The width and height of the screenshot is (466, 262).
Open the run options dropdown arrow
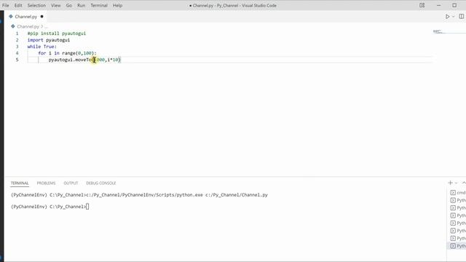[454, 17]
